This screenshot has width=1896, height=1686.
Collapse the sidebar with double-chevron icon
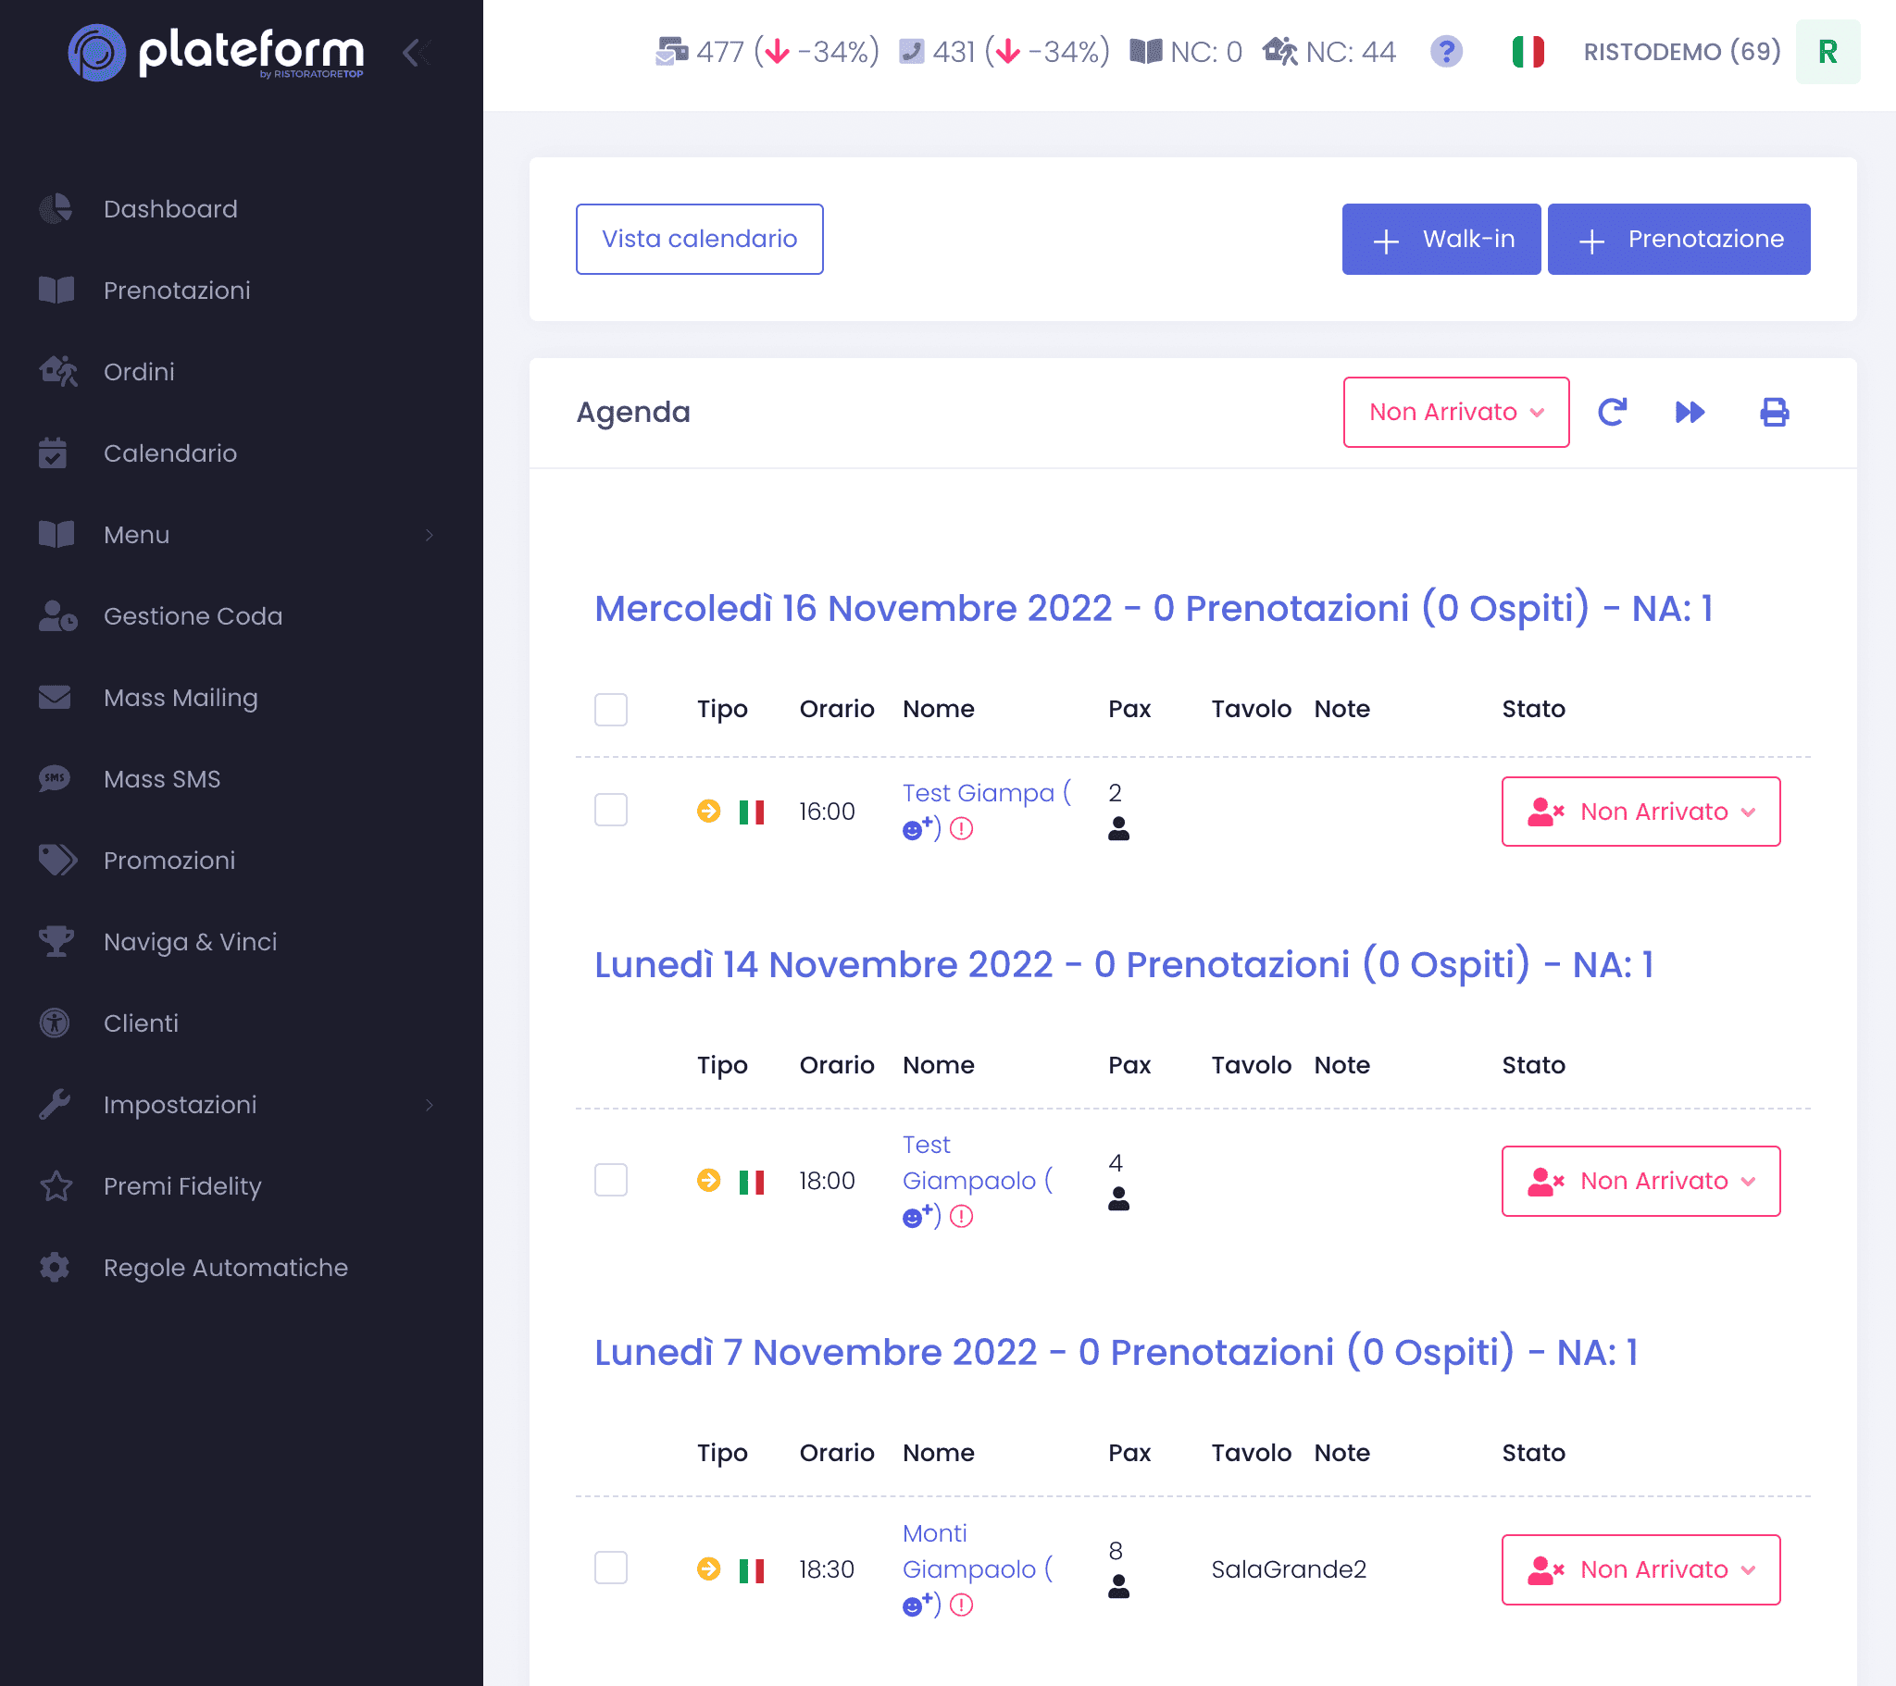click(417, 53)
